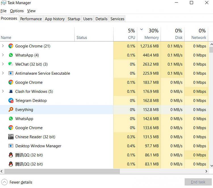Click the Everything magnifier icon
The width and height of the screenshot is (213, 188).
pyautogui.click(x=11, y=110)
